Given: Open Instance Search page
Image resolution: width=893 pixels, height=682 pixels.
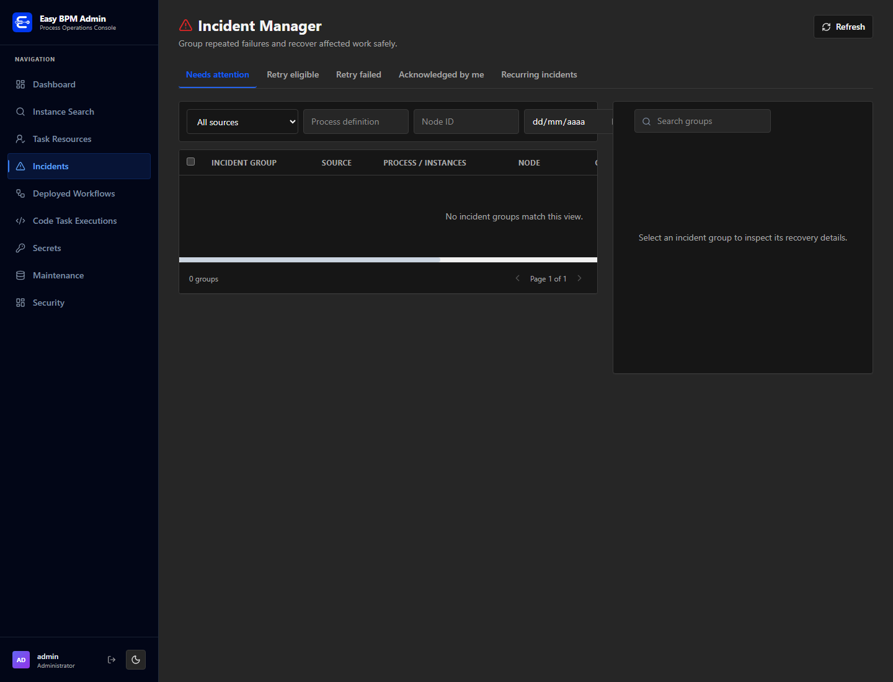Looking at the screenshot, I should [x=79, y=112].
